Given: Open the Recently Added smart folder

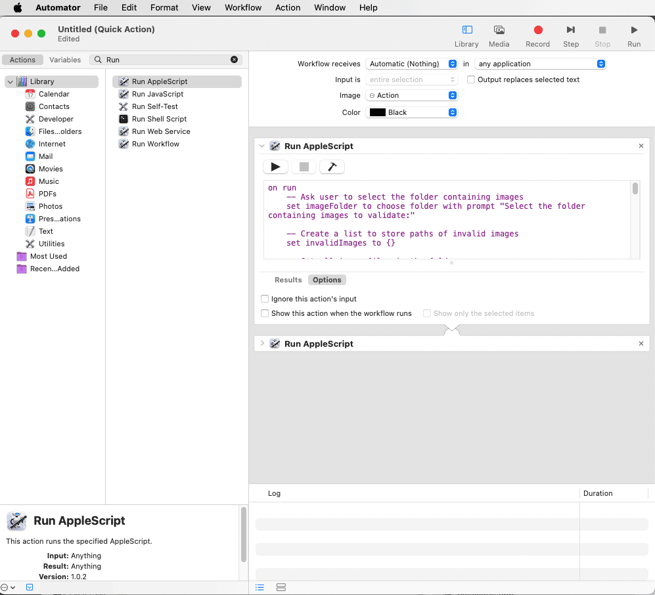Looking at the screenshot, I should [x=55, y=269].
